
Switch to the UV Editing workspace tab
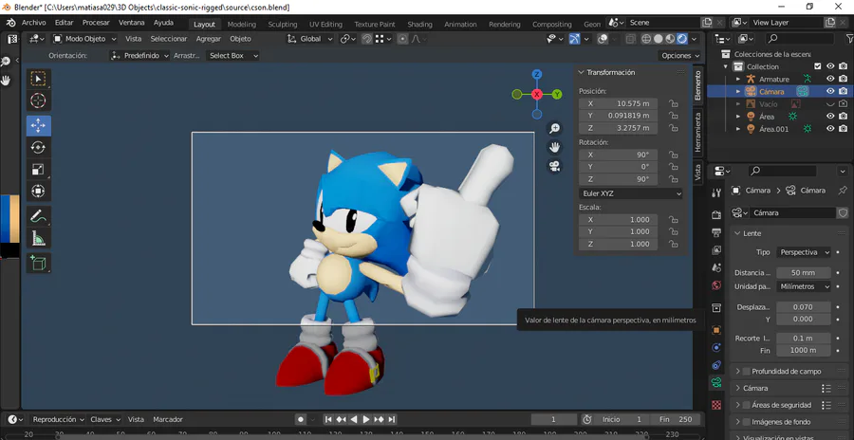pyautogui.click(x=325, y=25)
